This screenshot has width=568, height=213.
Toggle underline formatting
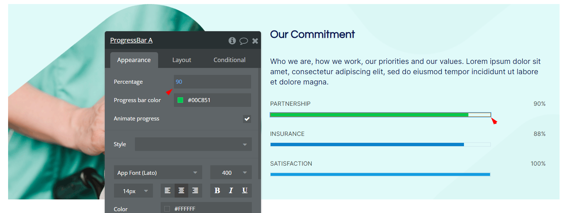245,191
